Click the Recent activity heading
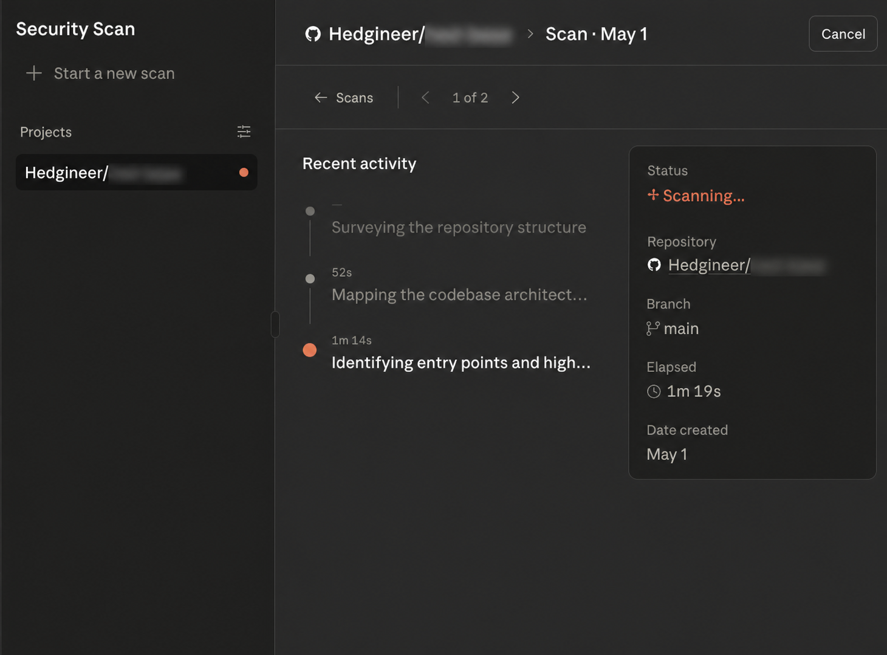Image resolution: width=887 pixels, height=655 pixels. (x=360, y=163)
